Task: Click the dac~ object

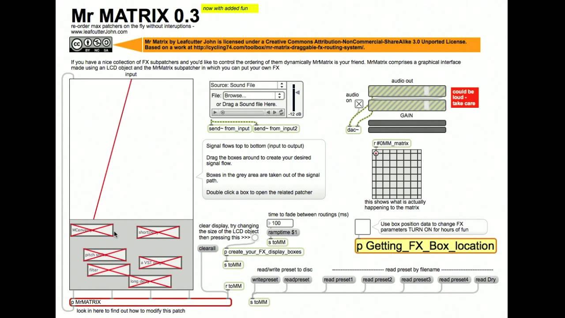Action: pos(354,130)
